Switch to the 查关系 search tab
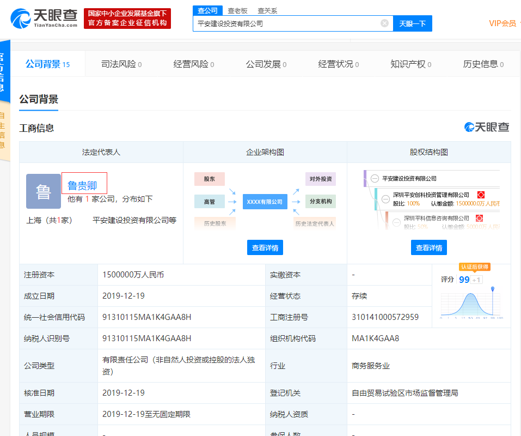The height and width of the screenshot is (436, 521). (267, 11)
